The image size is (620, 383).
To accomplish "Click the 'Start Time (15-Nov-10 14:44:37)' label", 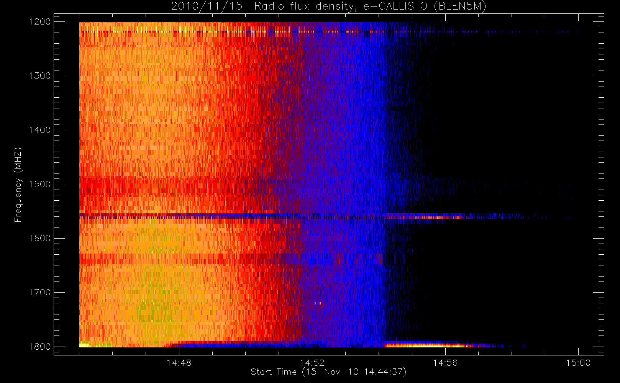I will pyautogui.click(x=328, y=372).
